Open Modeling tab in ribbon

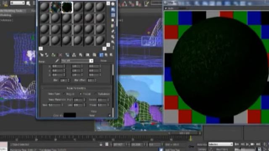[6, 15]
